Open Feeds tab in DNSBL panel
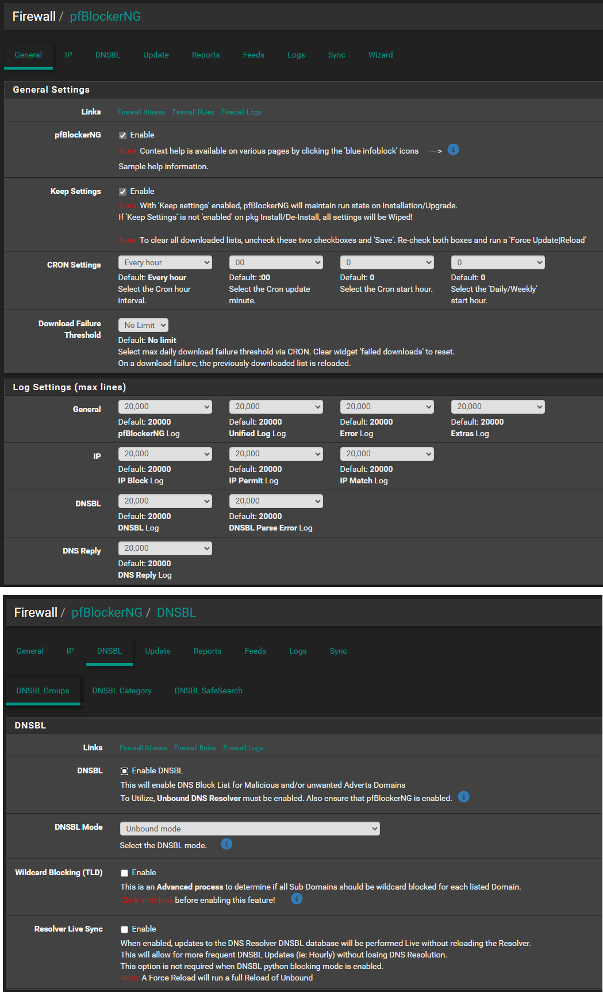Viewport: 603px width, 992px height. (255, 651)
